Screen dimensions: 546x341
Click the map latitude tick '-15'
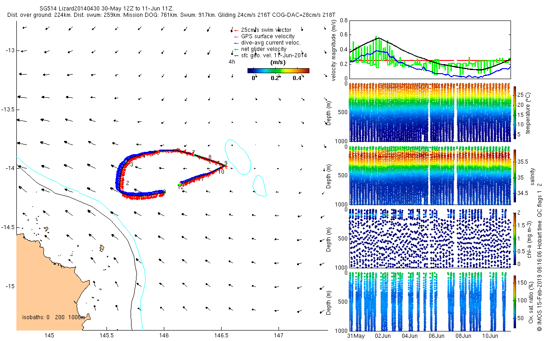tap(10, 286)
